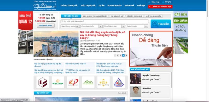Image resolution: width=209 pixels, height=102 pixels.
Task: Click the broker list scrollbar
Action: point(171,80)
